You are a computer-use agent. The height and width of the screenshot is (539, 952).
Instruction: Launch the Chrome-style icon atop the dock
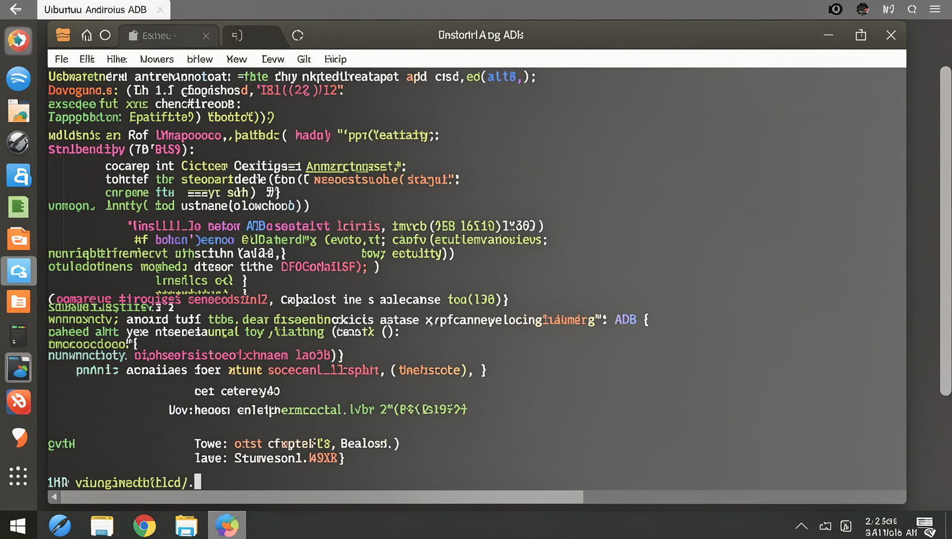tap(18, 40)
